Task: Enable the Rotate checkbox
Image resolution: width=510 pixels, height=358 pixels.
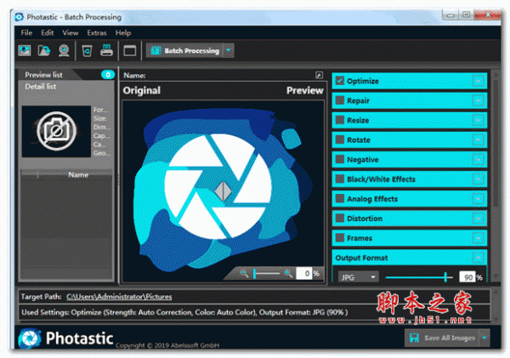Action: click(339, 139)
